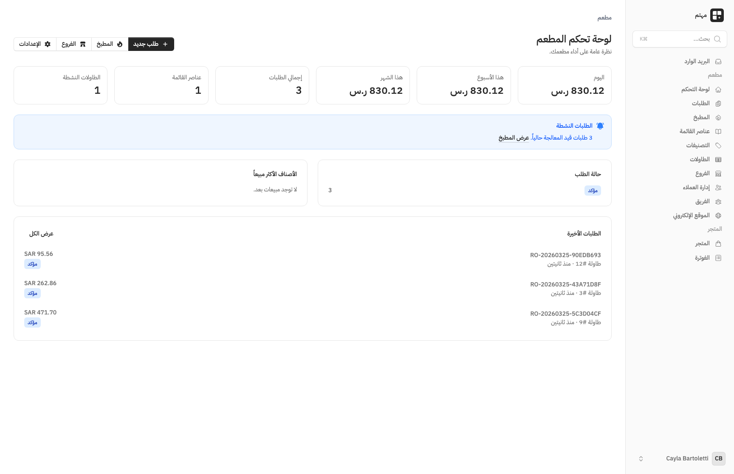This screenshot has width=734, height=474.
Task: Click عرض الكل in recent orders panel
Action: tap(41, 233)
